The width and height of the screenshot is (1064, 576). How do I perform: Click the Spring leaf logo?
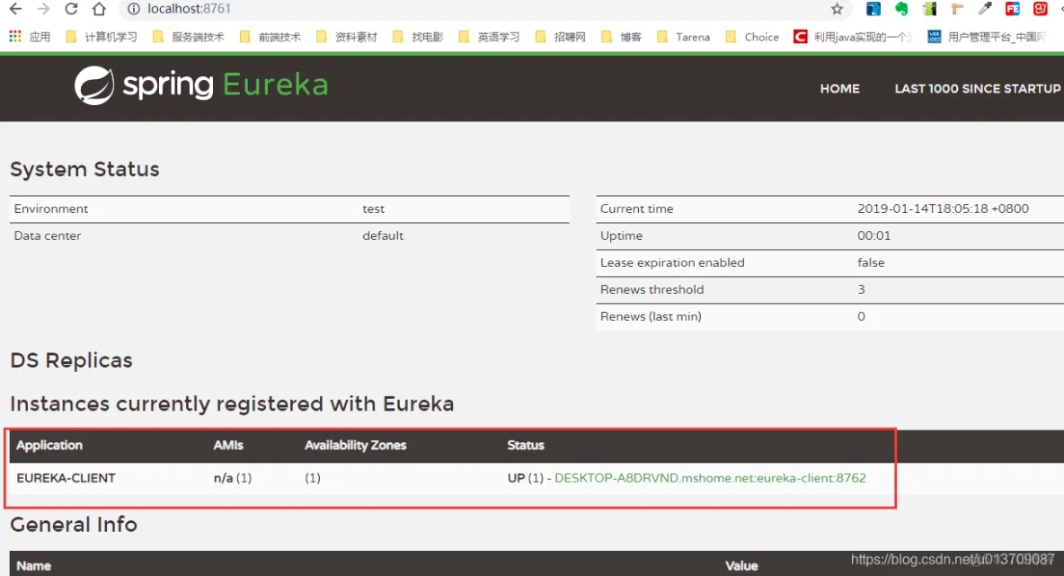[x=94, y=85]
